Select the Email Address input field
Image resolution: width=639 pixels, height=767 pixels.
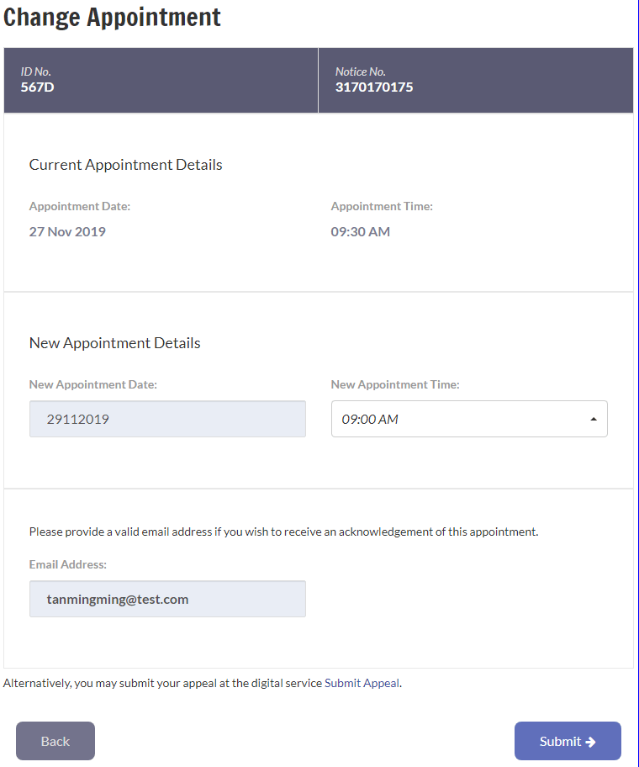click(167, 599)
